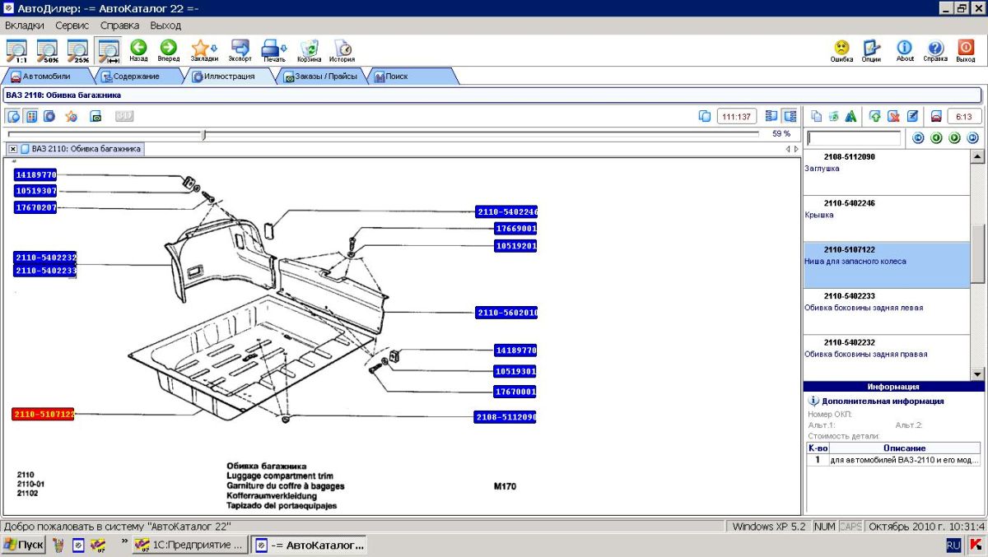Click the letter A search icon
988x557 pixels.
click(851, 116)
